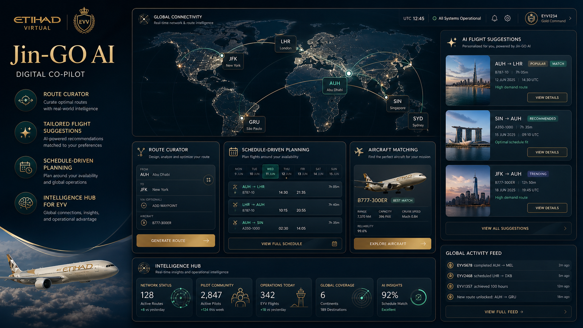Expand the View Full Feed chevron
This screenshot has width=583, height=328.
pyautogui.click(x=565, y=312)
